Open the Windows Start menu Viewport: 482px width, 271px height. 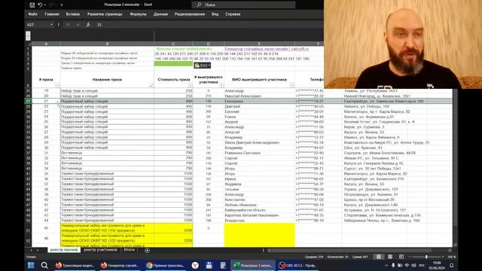tap(31, 265)
